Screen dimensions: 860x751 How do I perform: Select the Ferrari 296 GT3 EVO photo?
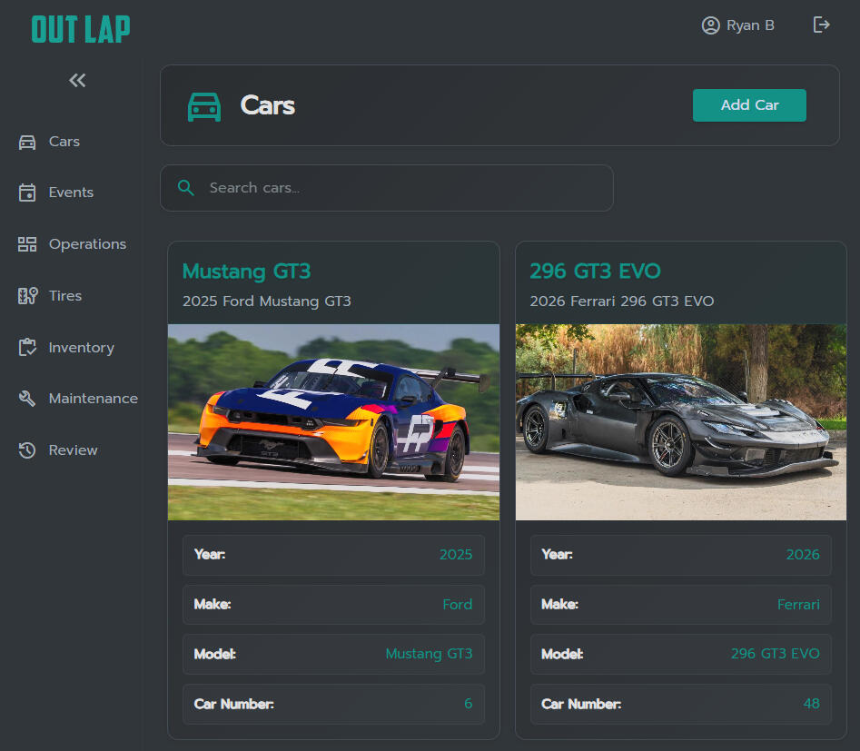click(x=680, y=422)
